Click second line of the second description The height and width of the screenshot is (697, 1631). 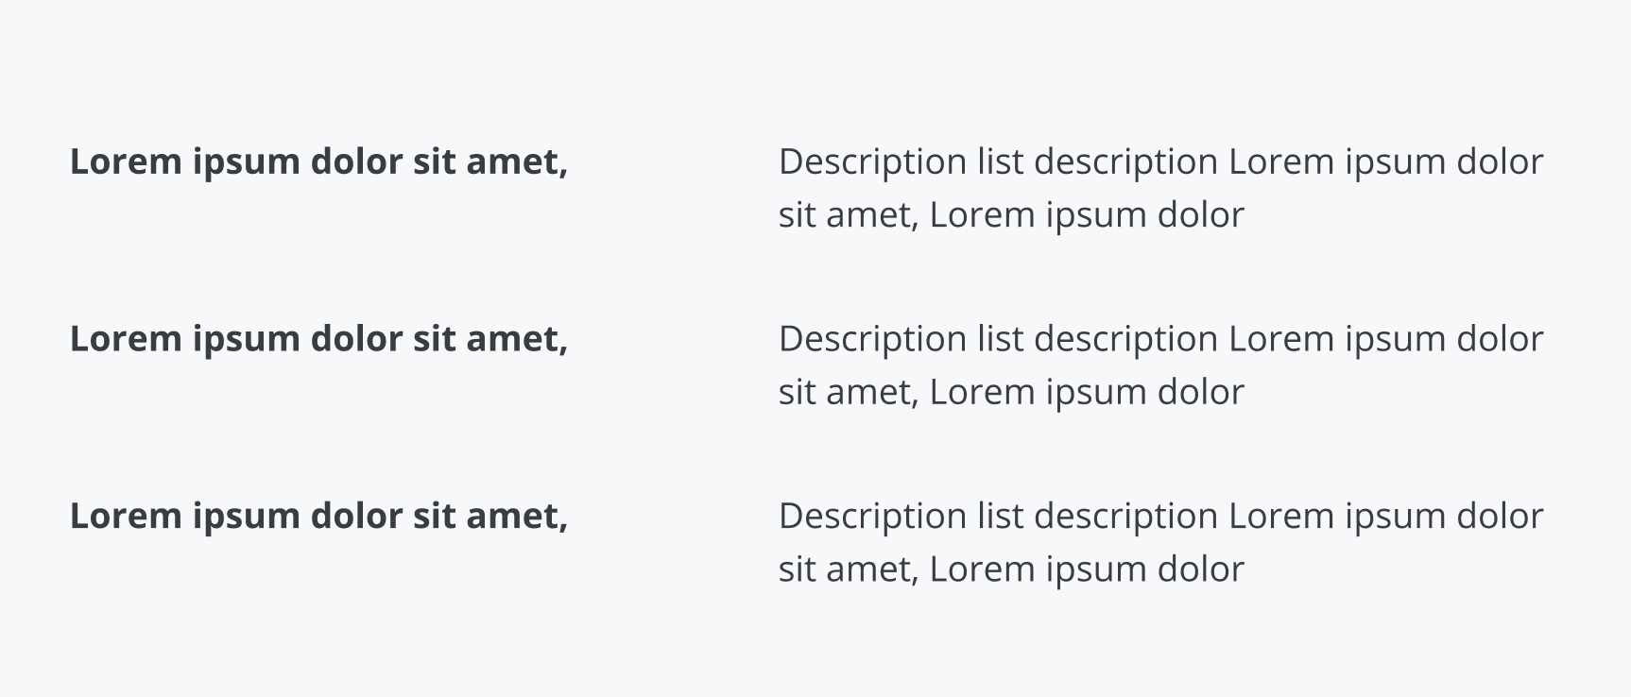coord(1011,392)
